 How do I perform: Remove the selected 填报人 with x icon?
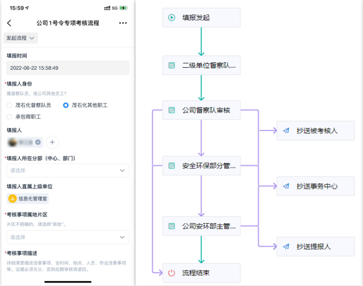coord(38,142)
